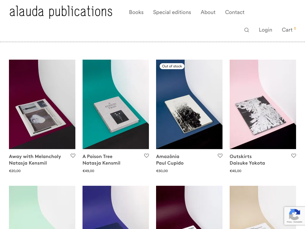The height and width of the screenshot is (229, 305).
Task: Toggle wishlist heart for A Poison Tree
Action: pyautogui.click(x=147, y=156)
